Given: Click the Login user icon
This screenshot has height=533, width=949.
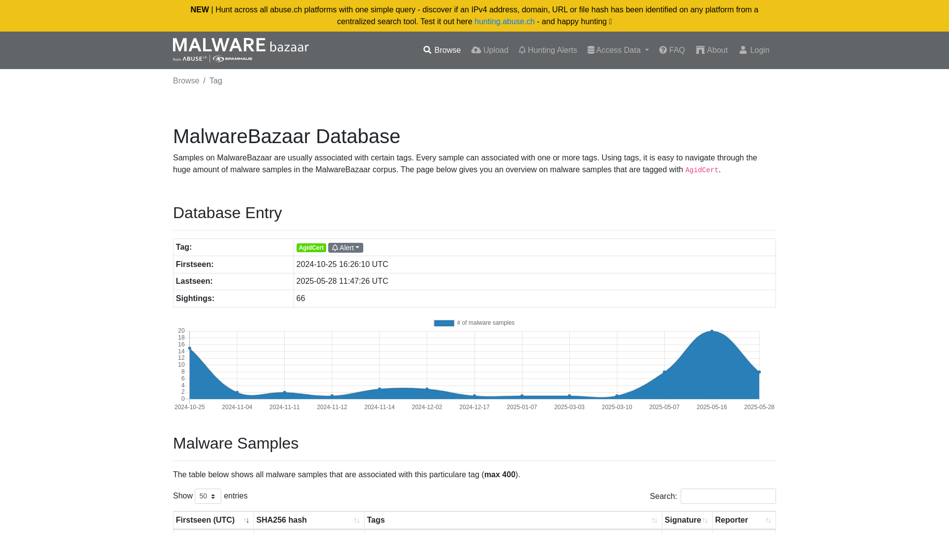Looking at the screenshot, I should click(743, 50).
